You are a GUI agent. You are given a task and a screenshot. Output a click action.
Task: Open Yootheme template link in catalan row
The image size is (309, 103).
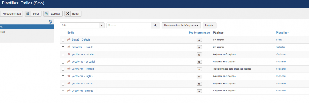(281, 54)
